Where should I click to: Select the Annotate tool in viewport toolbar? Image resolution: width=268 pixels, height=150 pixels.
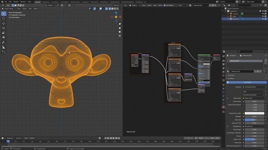(4, 42)
